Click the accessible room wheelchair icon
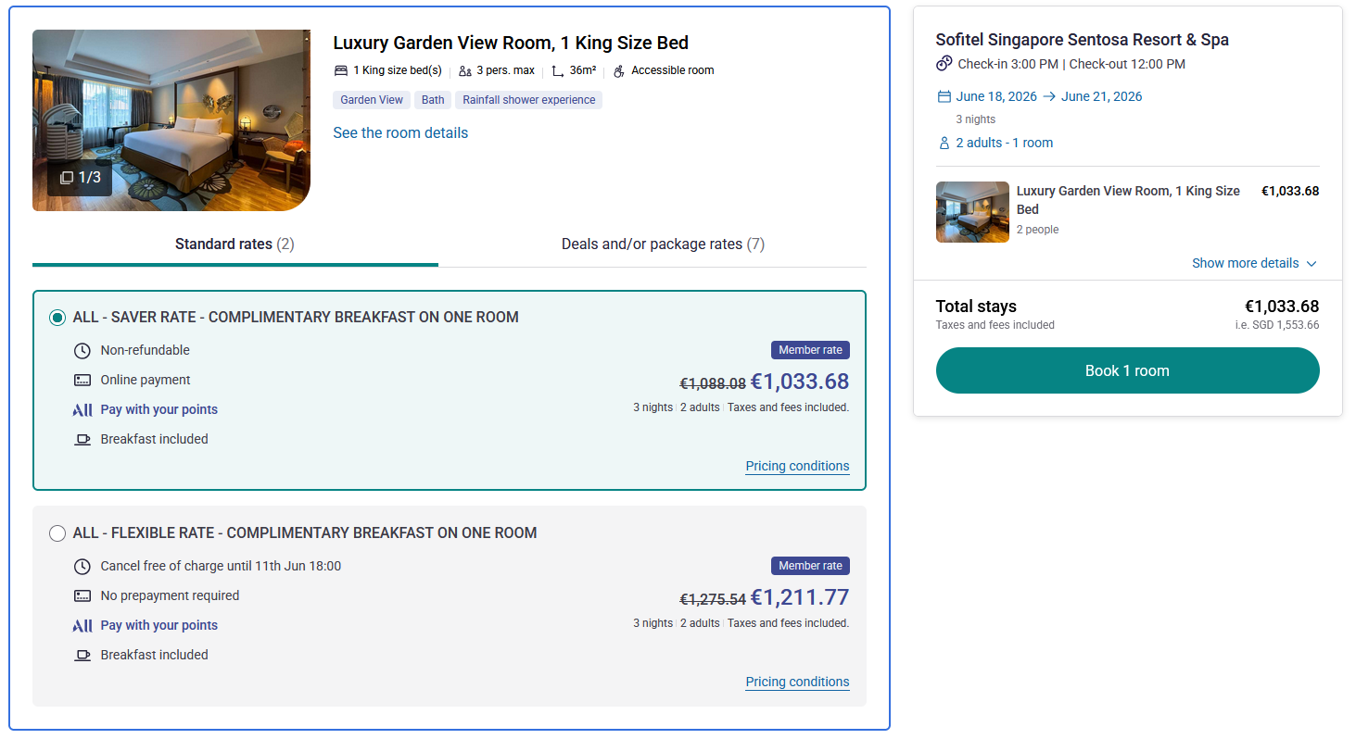1356x739 pixels. (619, 70)
